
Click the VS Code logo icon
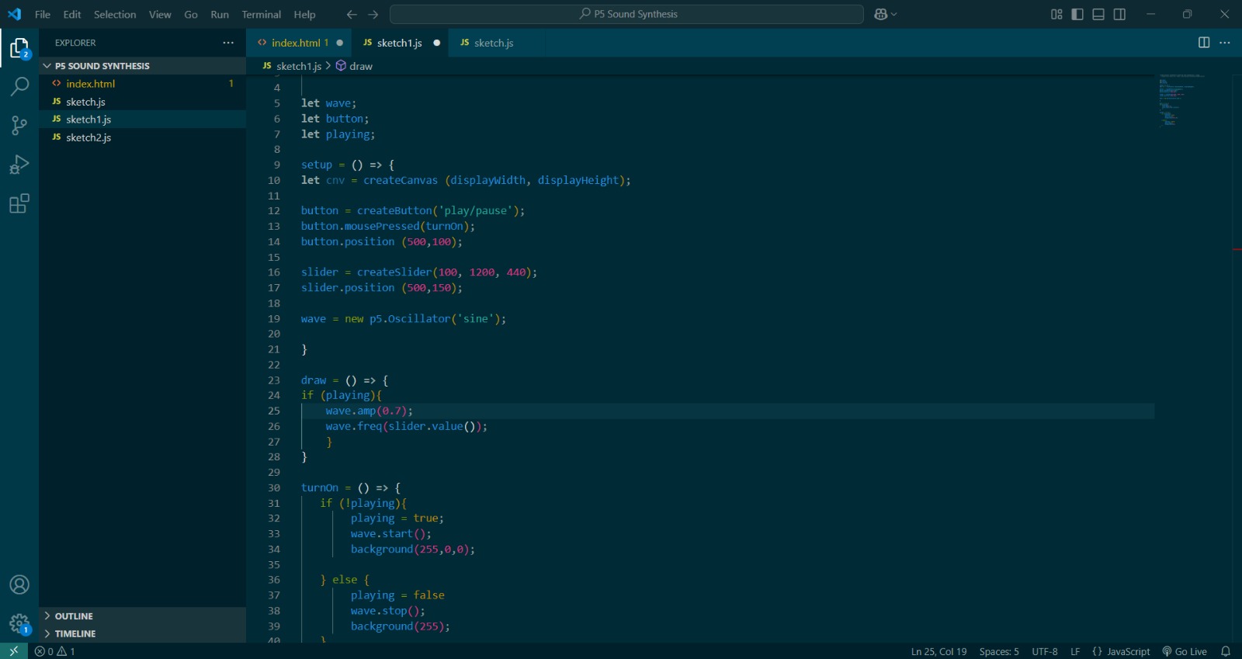pos(15,14)
